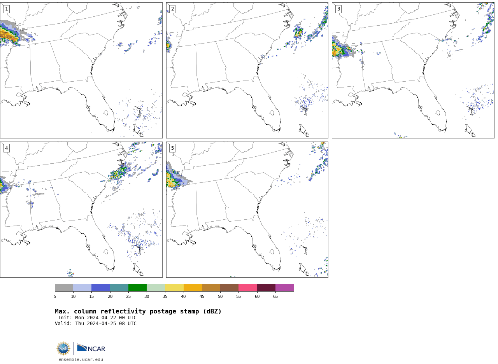Viewport: 498px width, 364px height.
Task: Select the light blue 10-15 dBZ swatch
Action: pyautogui.click(x=82, y=288)
